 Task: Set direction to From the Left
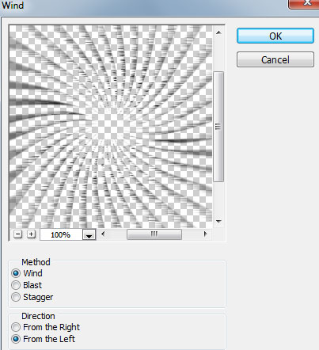(x=16, y=339)
